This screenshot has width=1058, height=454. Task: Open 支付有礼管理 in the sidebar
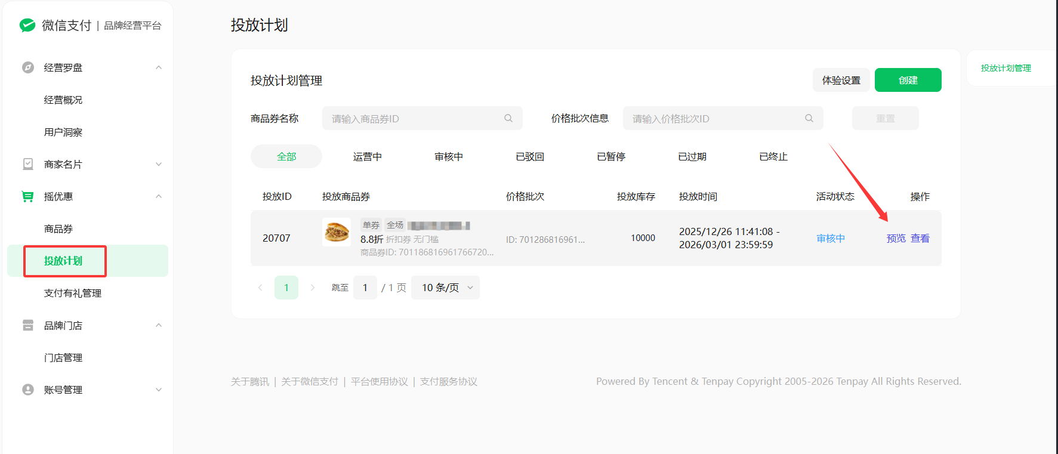coord(72,293)
